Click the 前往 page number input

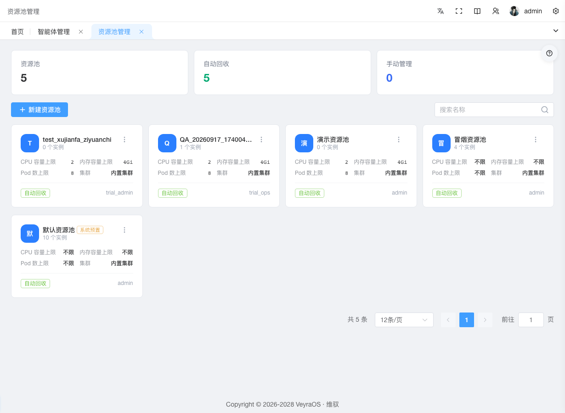point(531,320)
